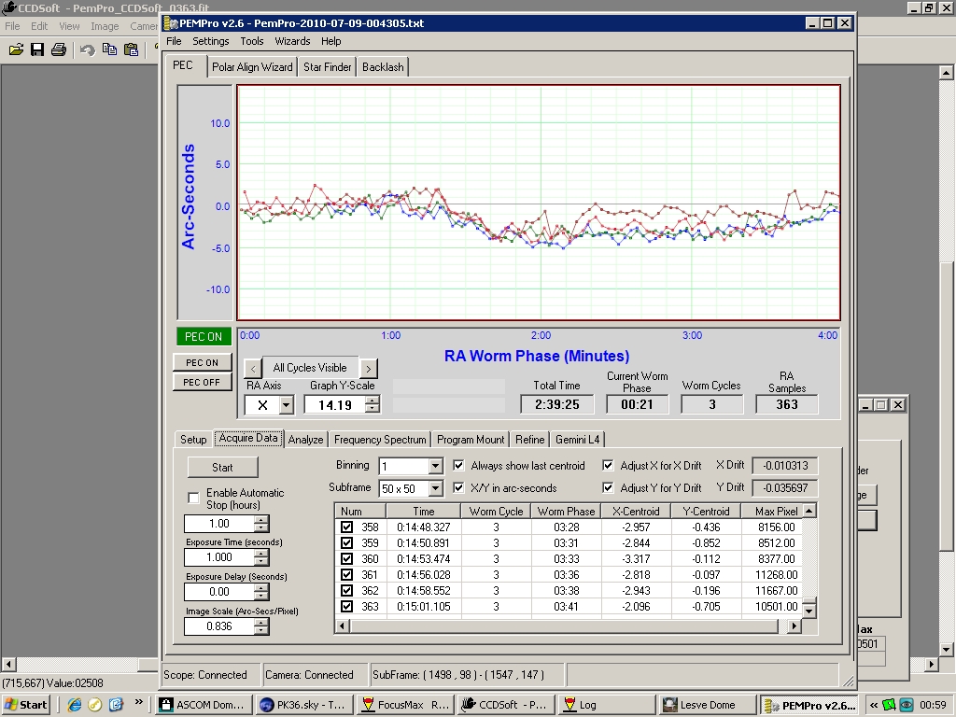Viewport: 956px width, 717px height.
Task: Click the Undo arrow icon in CCDSoft toolbar
Action: coord(87,49)
